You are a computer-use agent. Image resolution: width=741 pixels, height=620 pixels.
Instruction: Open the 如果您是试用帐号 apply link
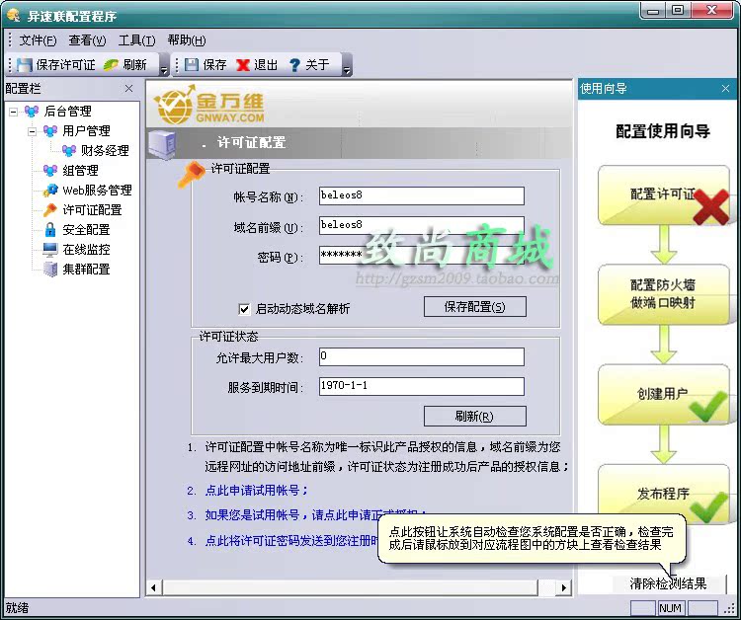291,514
